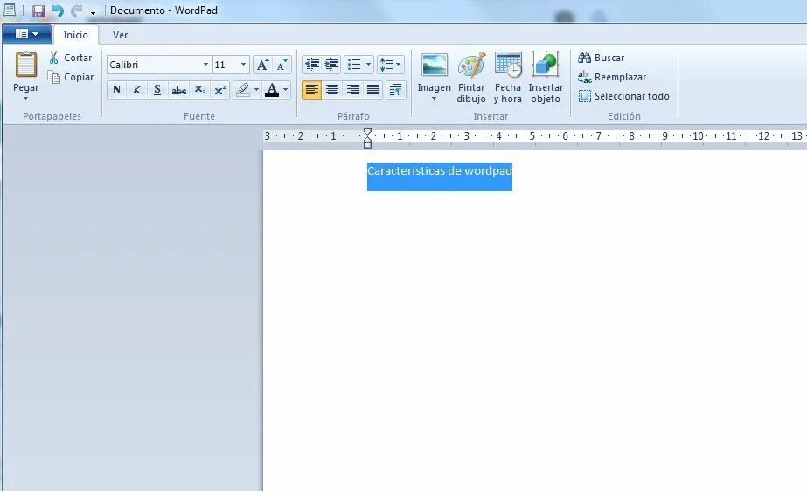Insert an image with Imagen icon
Image resolution: width=807 pixels, height=491 pixels.
point(434,66)
